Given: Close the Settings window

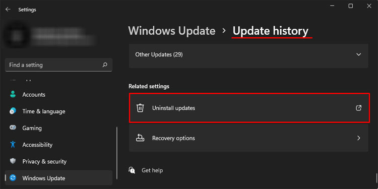Looking at the screenshot, I should point(369,6).
